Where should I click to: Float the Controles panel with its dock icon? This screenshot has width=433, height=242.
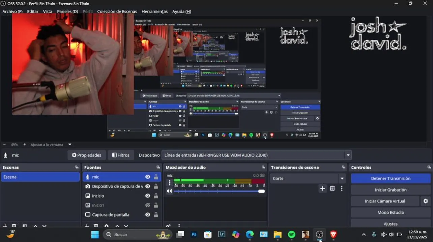coord(429,167)
